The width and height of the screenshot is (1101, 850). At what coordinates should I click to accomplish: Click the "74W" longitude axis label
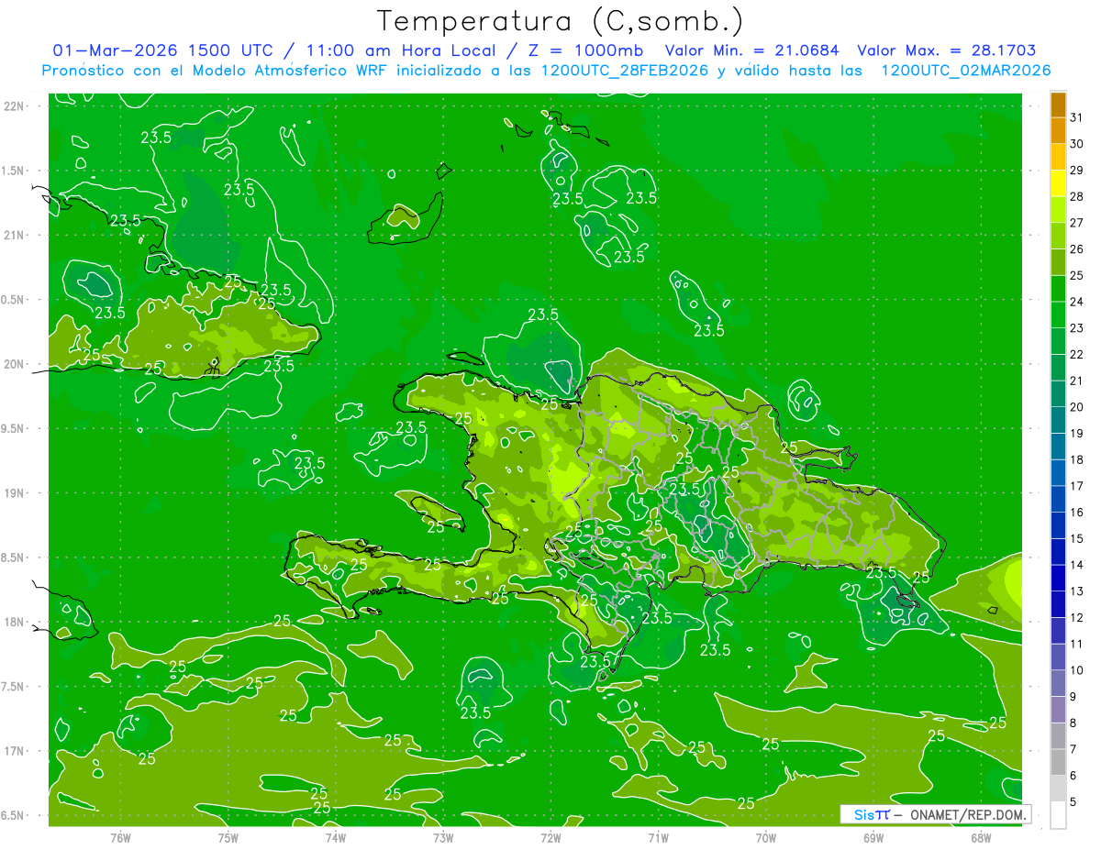(x=336, y=838)
